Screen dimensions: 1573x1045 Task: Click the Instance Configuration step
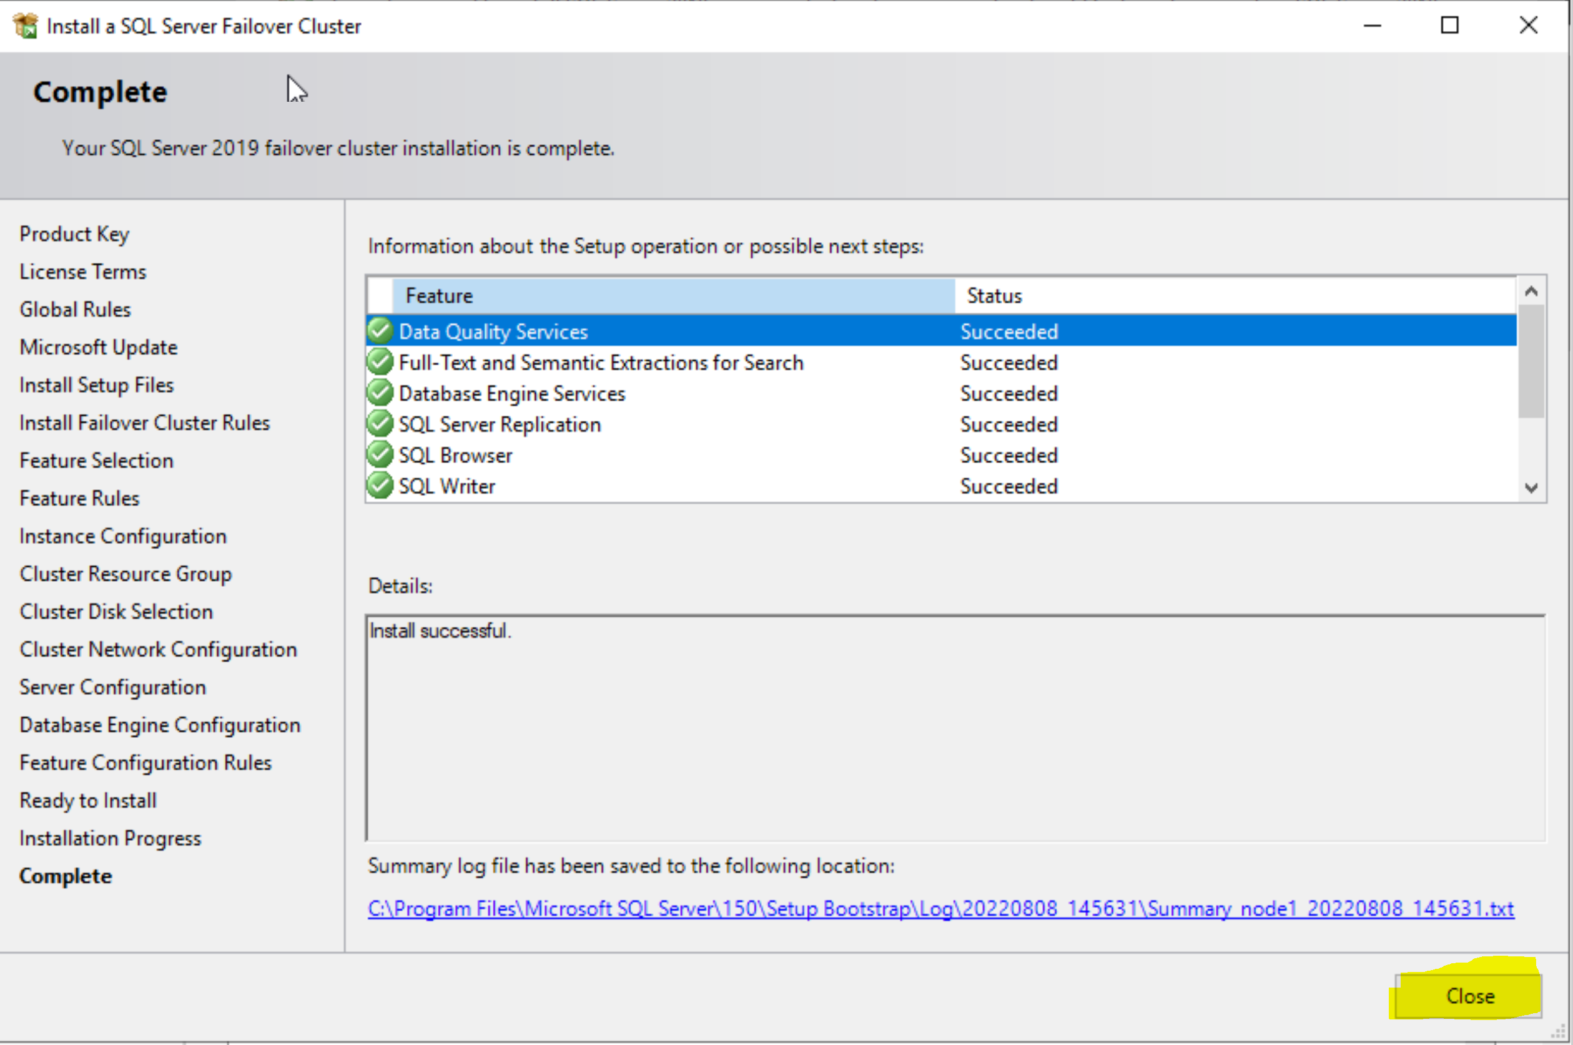click(x=123, y=536)
